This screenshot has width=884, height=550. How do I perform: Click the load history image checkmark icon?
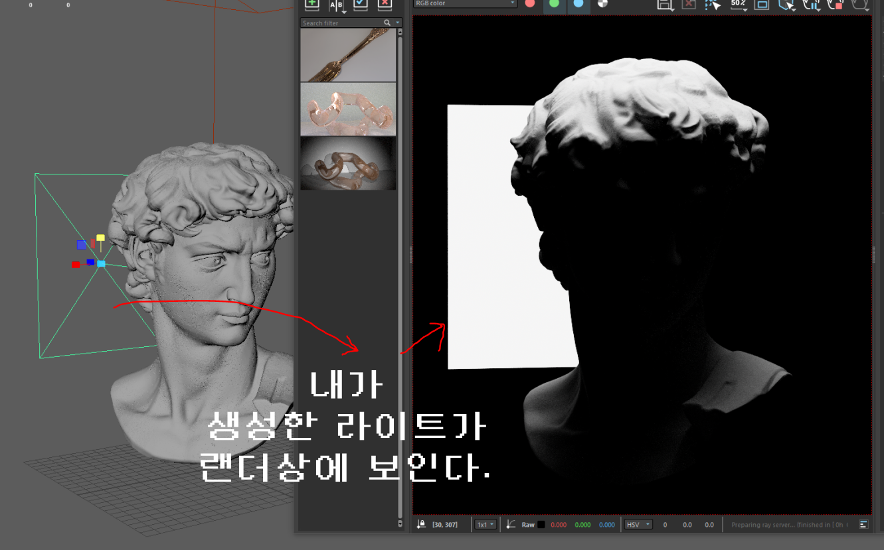[361, 4]
